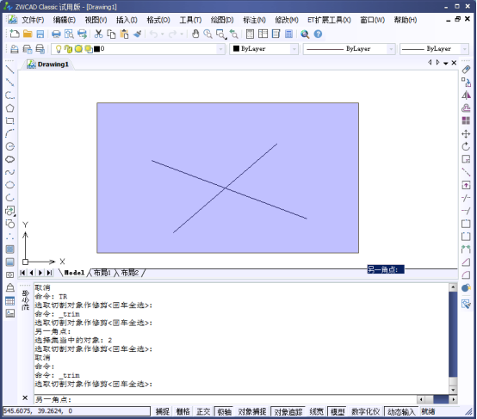Screen dimensions: 477x419
Task: Toggle 正交 ortho mode in status bar
Action: point(203,411)
